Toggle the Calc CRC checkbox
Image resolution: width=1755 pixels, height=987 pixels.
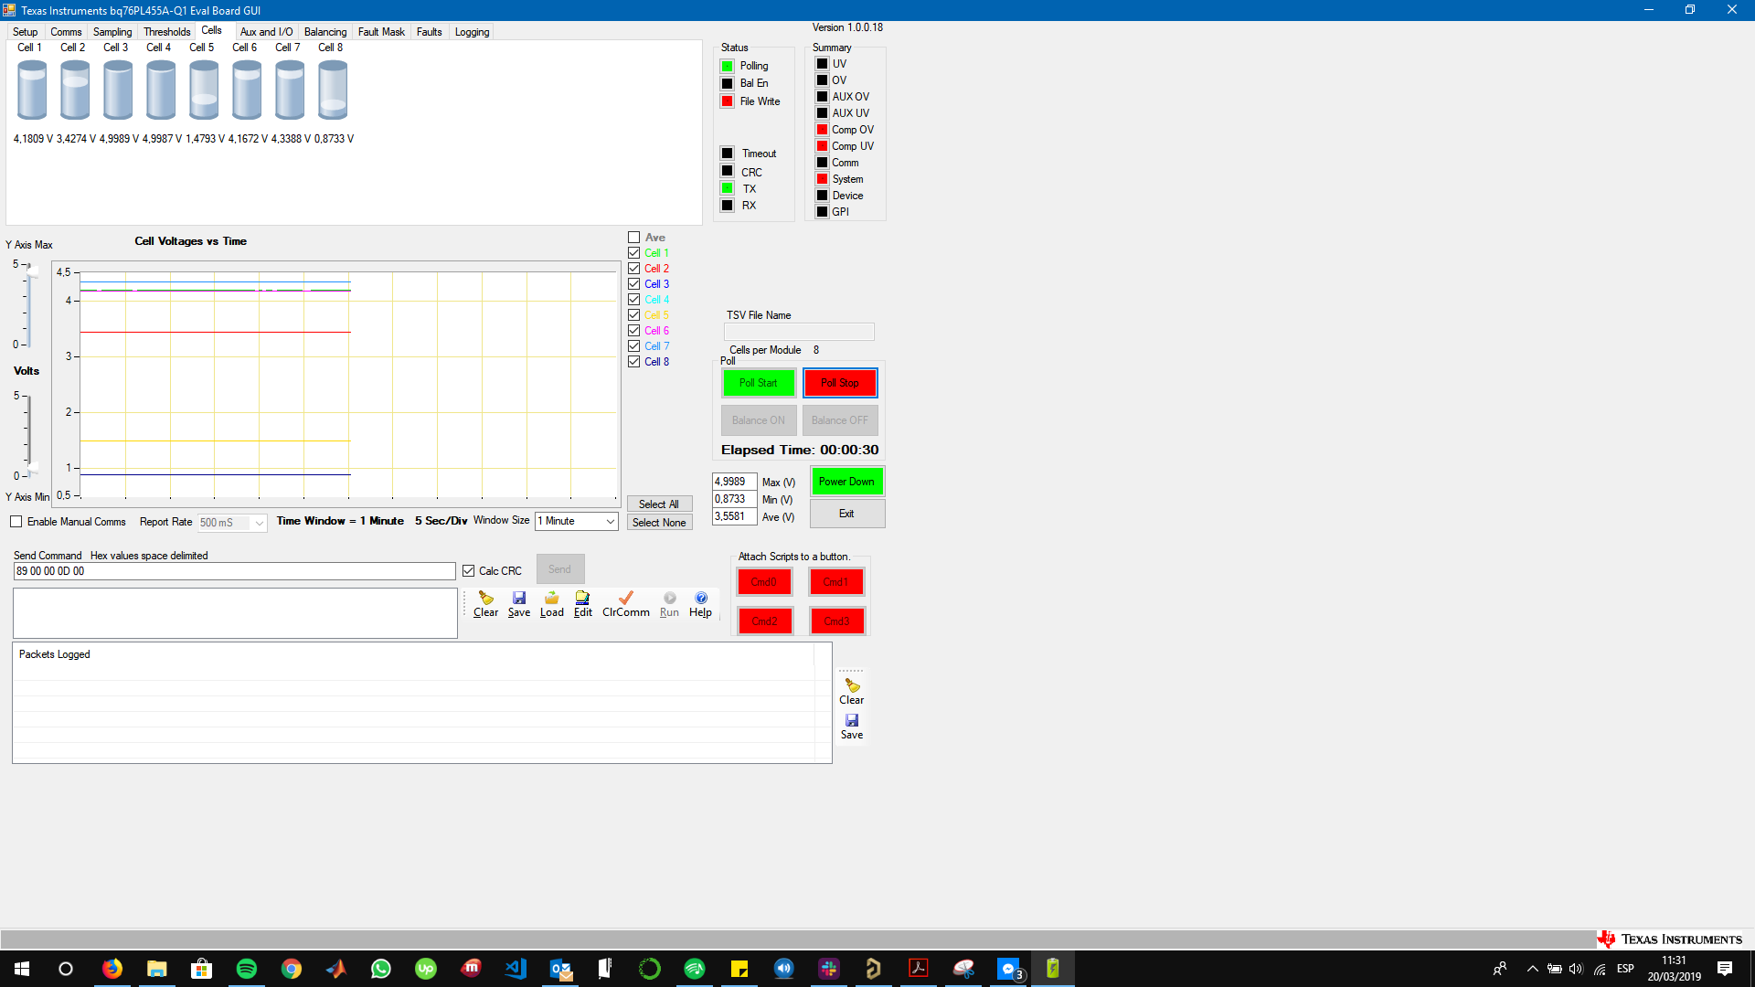469,571
